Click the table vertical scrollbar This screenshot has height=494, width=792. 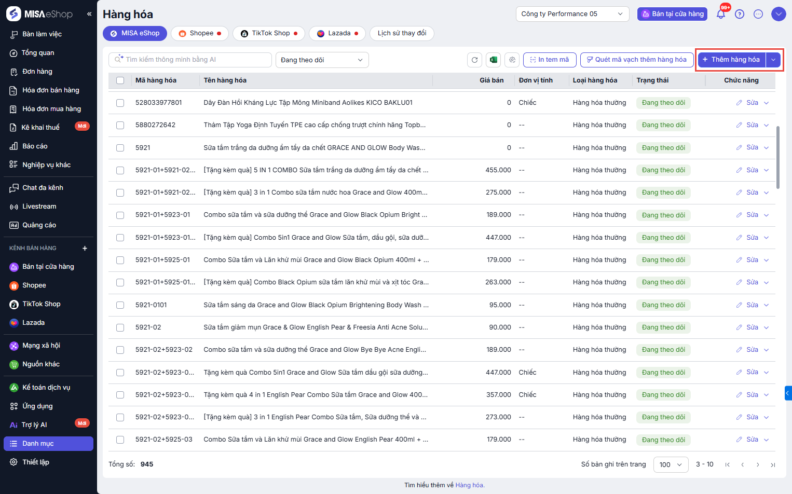[x=777, y=157]
